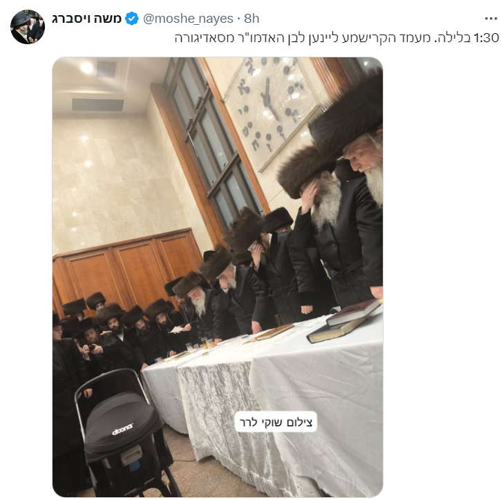Click the blue verified badge
Viewport: 501px width, 500px height.
(131, 19)
